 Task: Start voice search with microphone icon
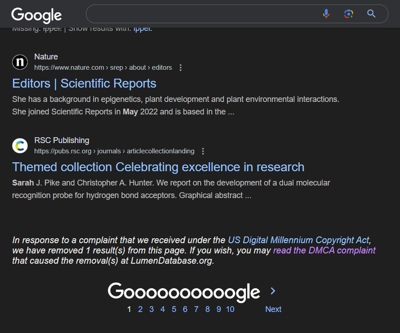tap(326, 14)
